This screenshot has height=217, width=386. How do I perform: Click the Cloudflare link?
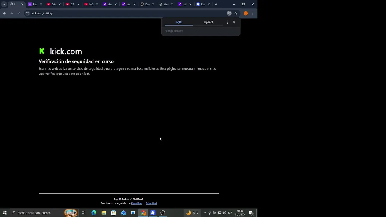click(137, 203)
